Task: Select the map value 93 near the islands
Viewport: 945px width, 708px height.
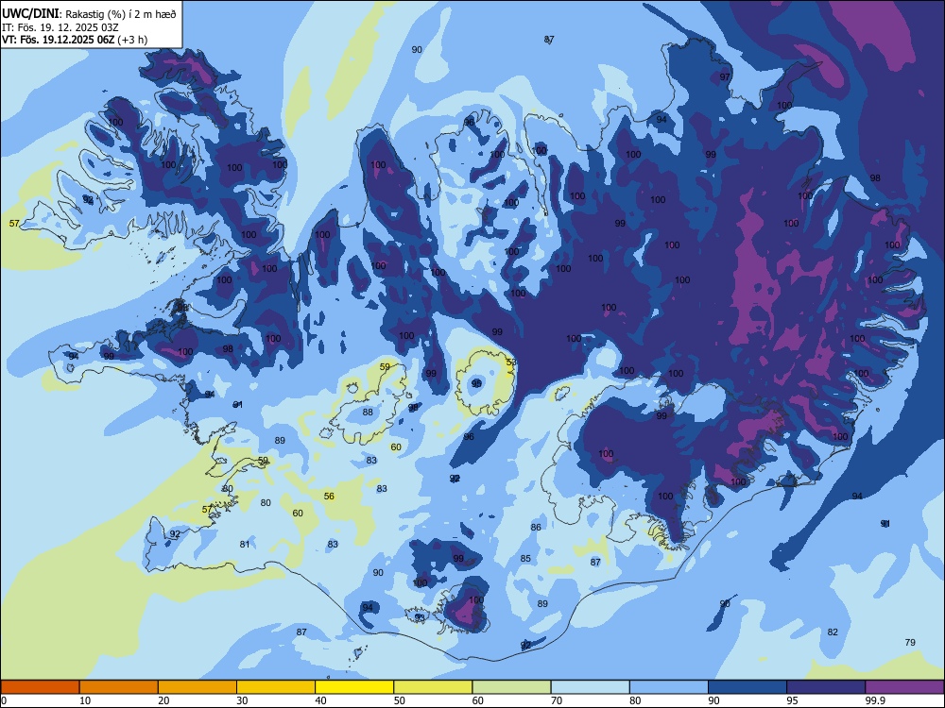Action: tap(421, 617)
